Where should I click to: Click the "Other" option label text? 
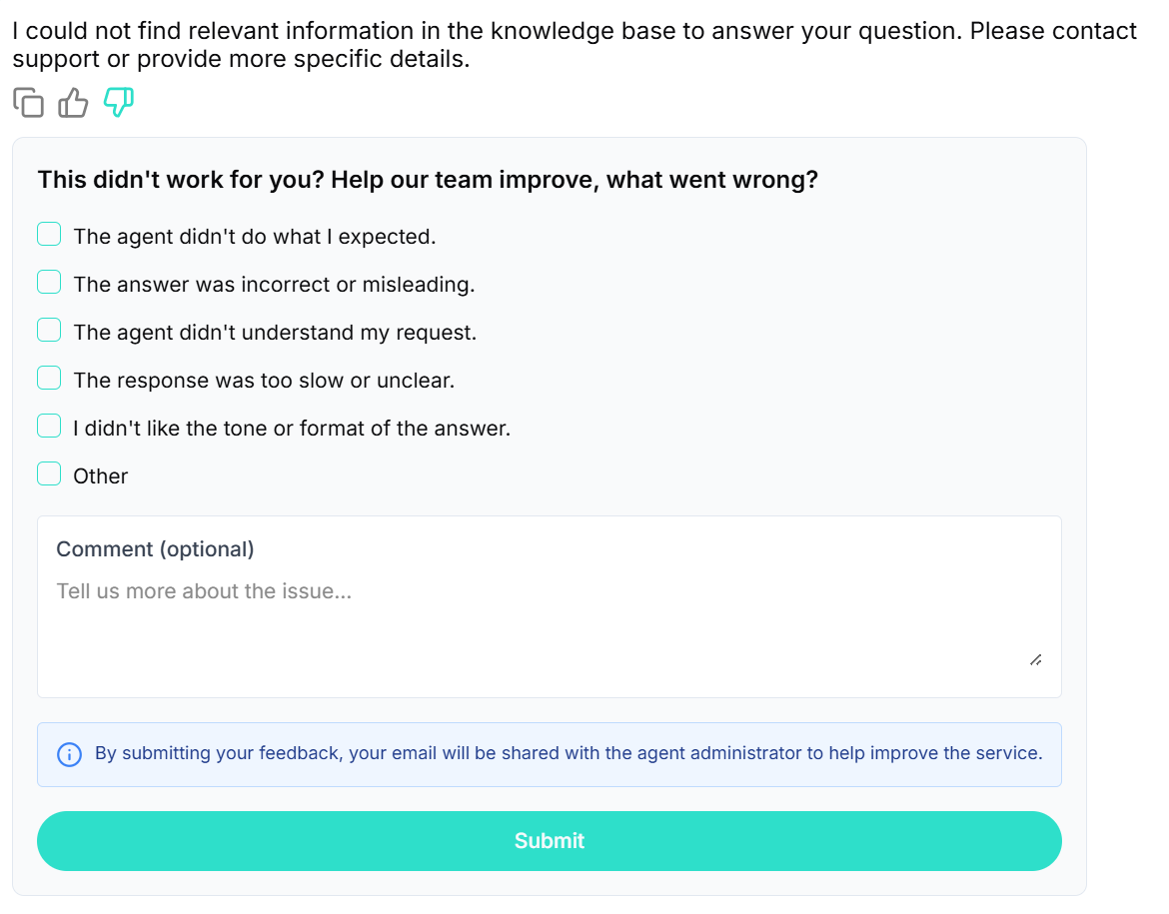[101, 476]
